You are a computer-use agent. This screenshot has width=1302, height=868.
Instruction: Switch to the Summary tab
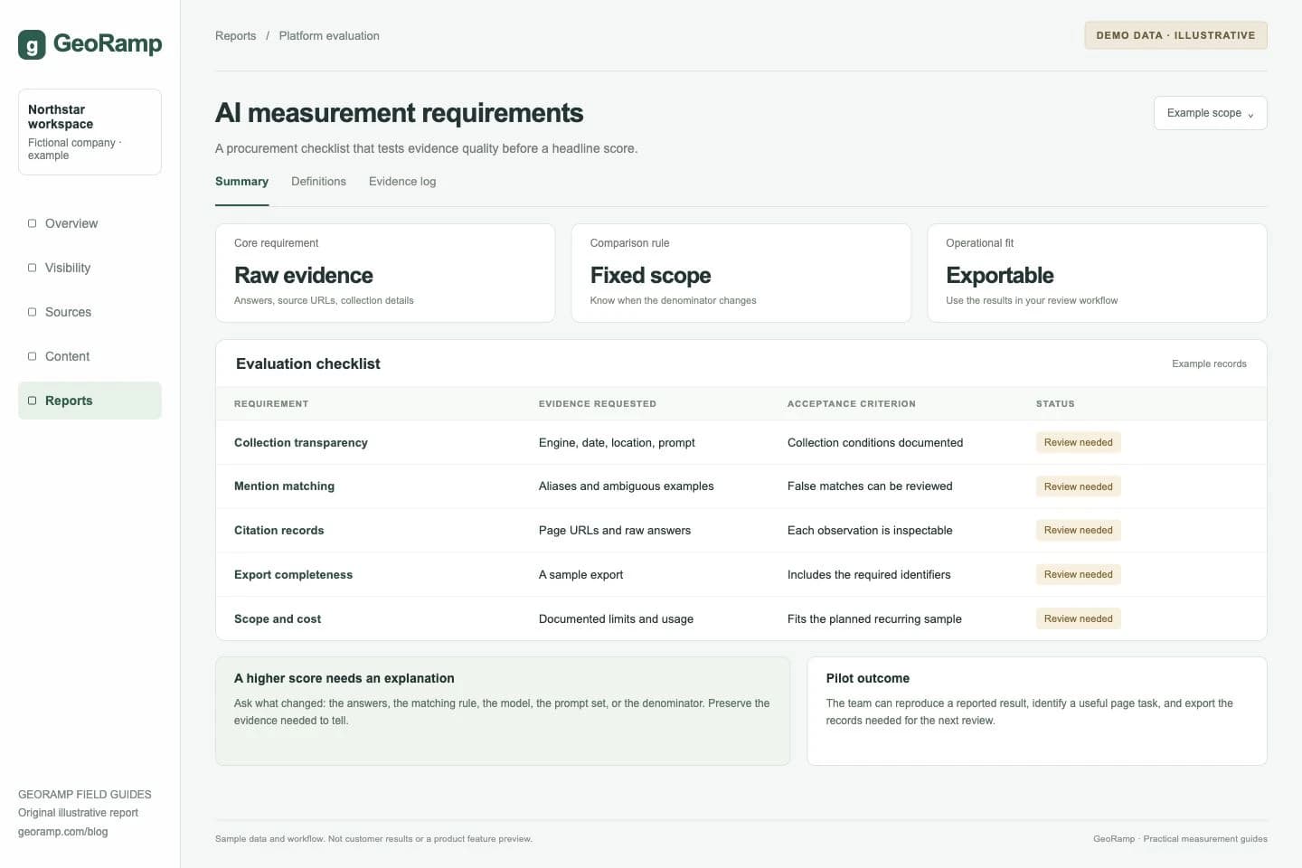(x=241, y=182)
